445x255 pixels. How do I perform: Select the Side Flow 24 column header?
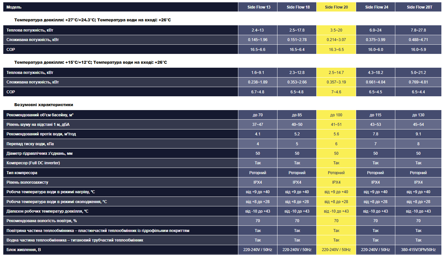click(376, 7)
